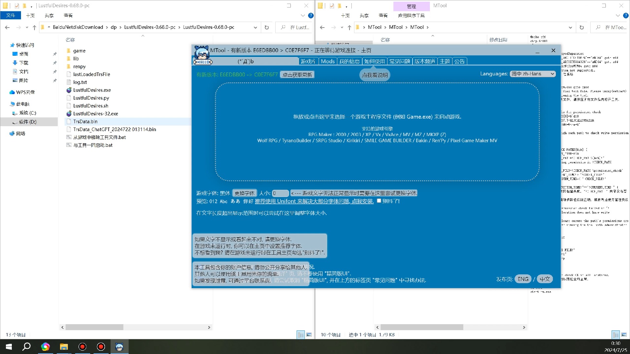Select the log.txt file icon
630x354 pixels.
(69, 82)
